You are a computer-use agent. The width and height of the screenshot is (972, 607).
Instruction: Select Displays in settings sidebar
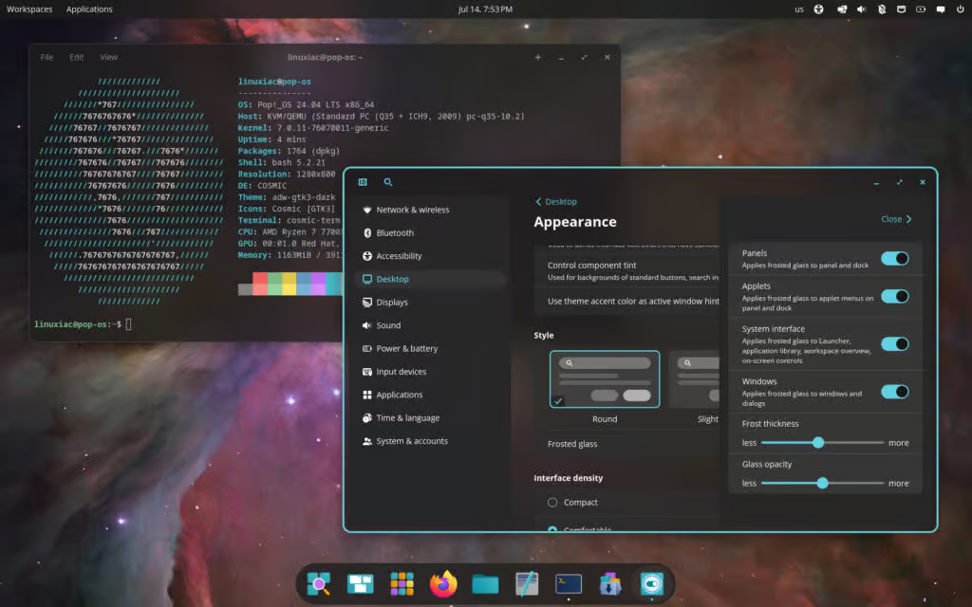431,303
